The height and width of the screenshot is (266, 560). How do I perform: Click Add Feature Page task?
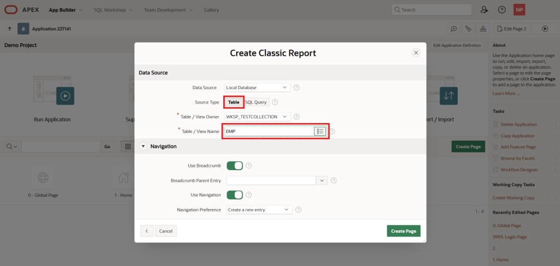518,147
